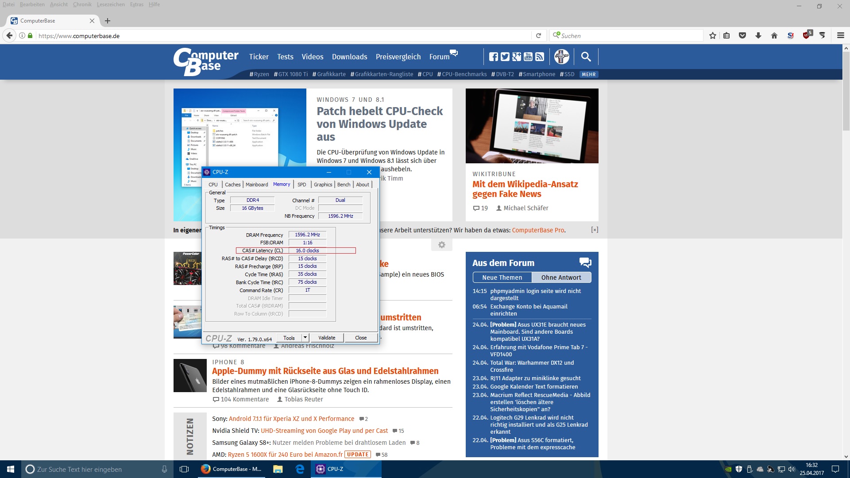The height and width of the screenshot is (478, 850).
Task: Open ComputerBase Facebook page icon
Action: (x=493, y=57)
